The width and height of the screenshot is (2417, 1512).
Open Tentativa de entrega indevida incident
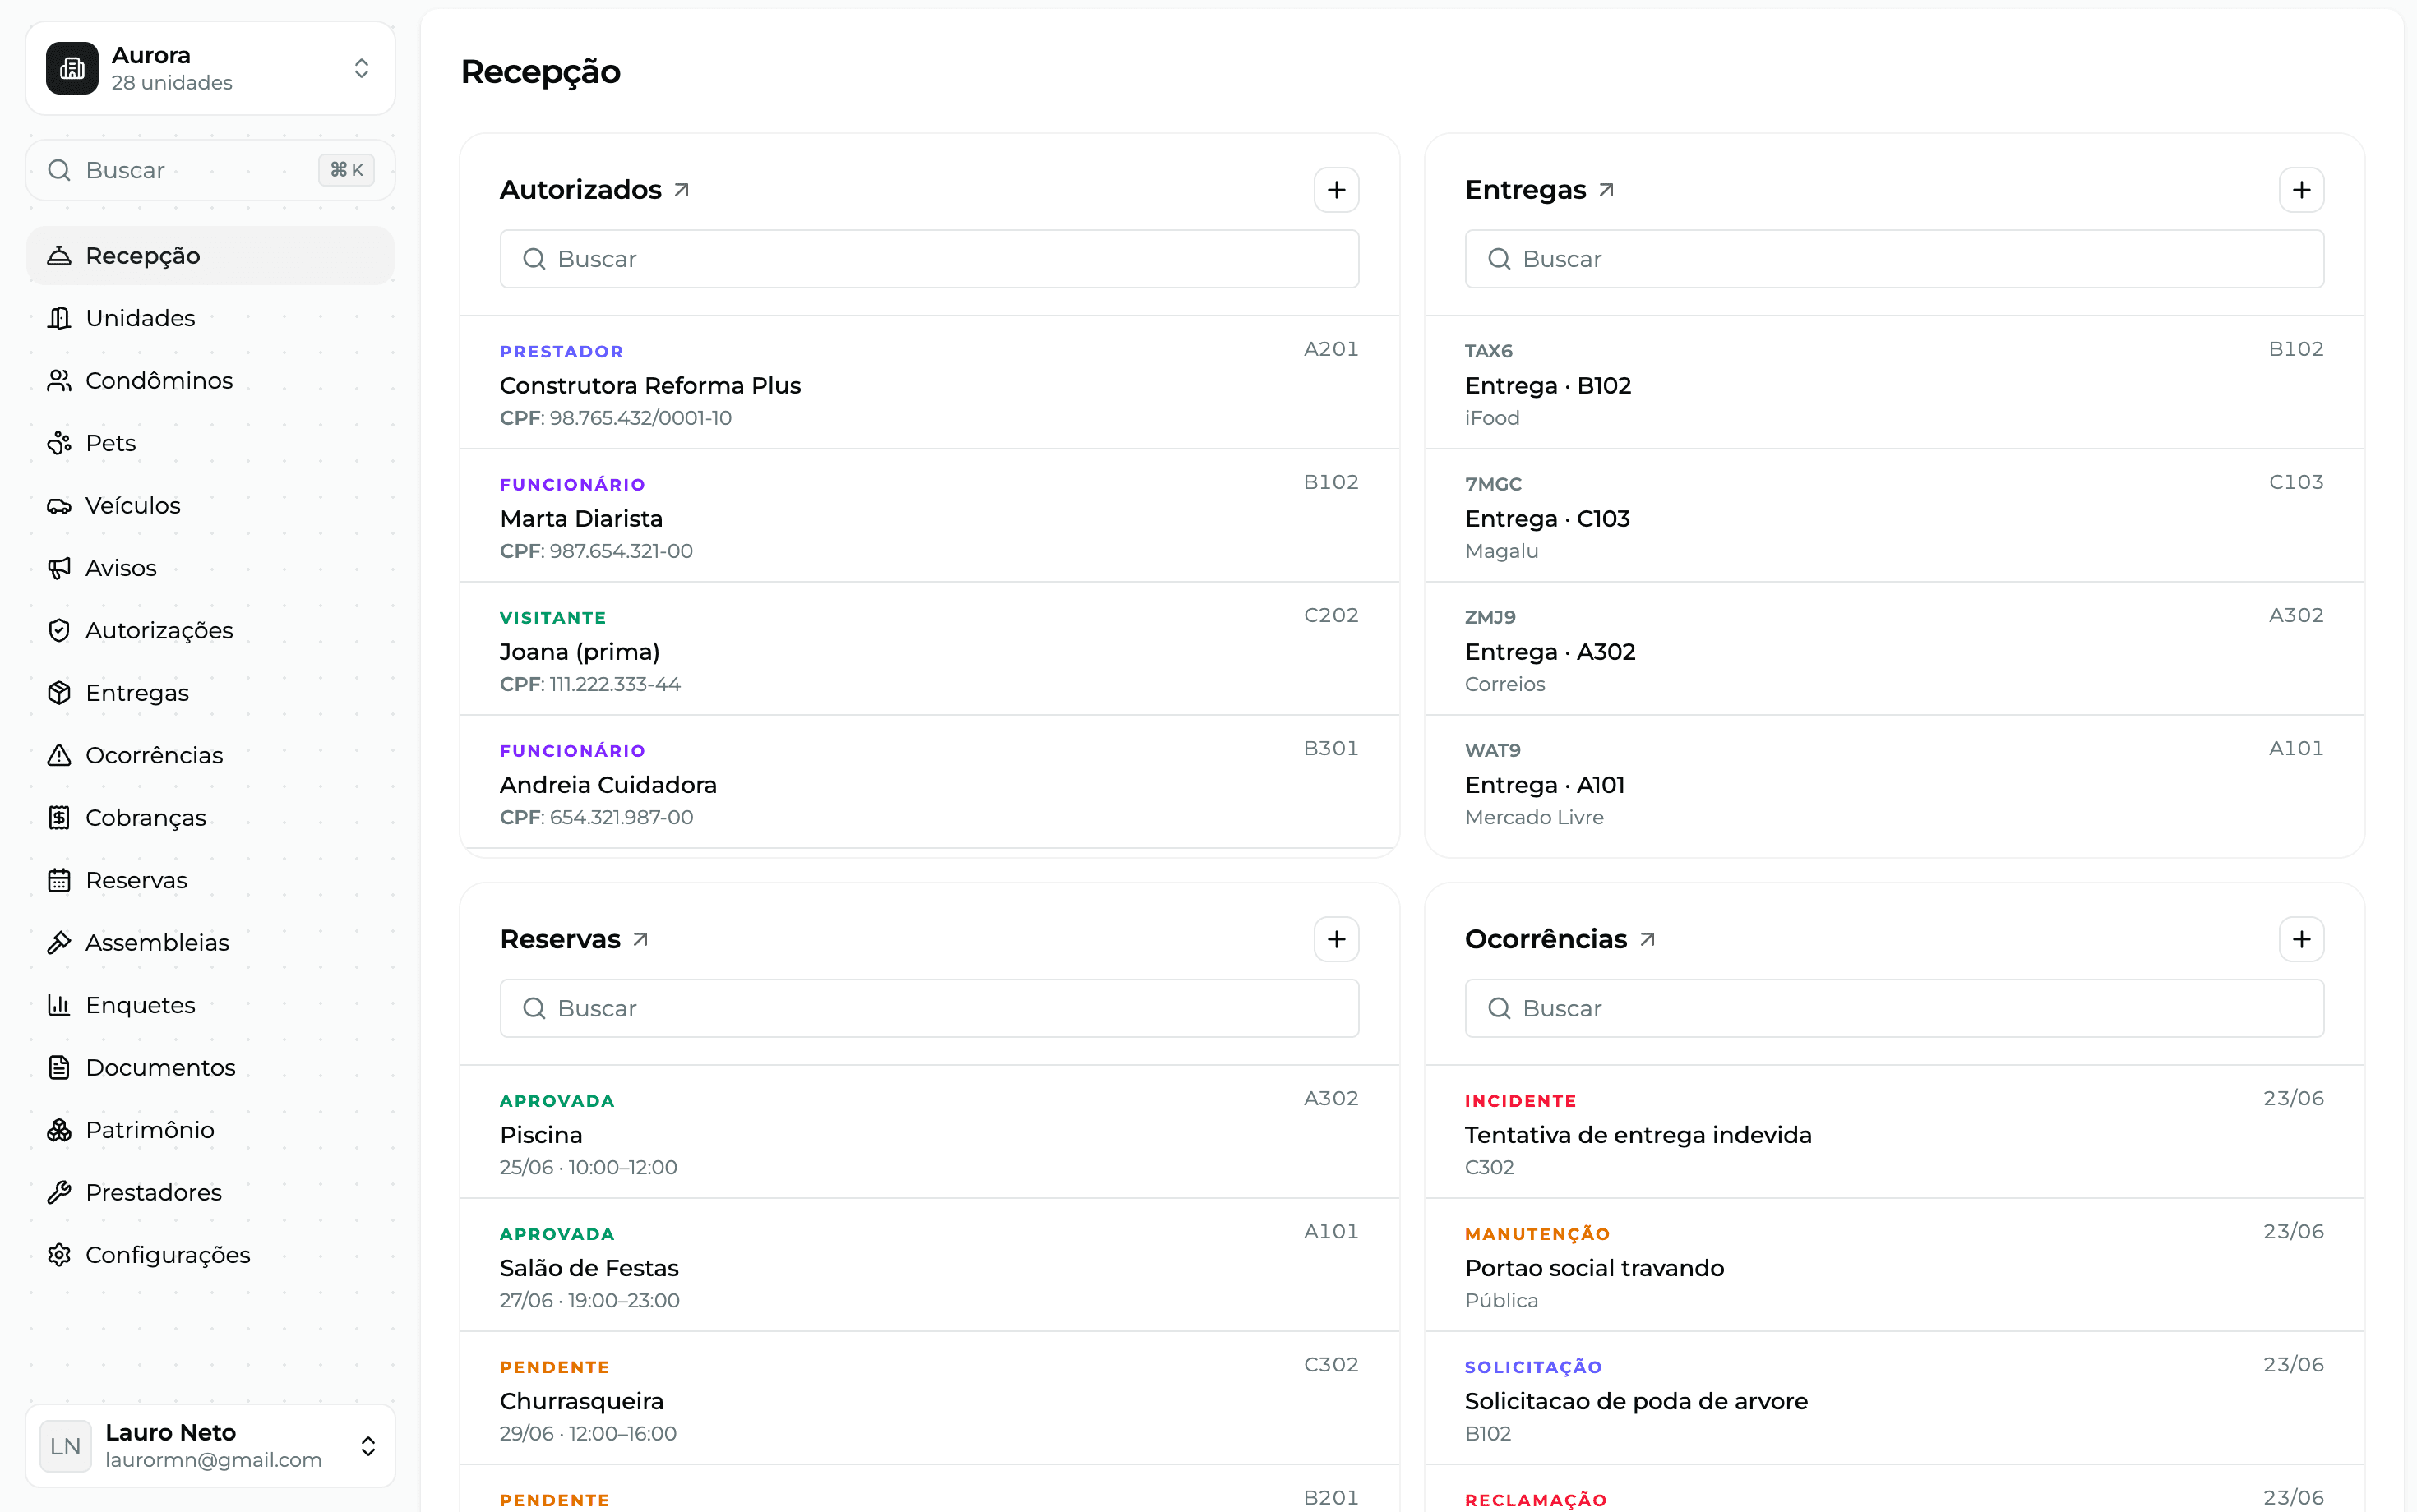(x=1894, y=1132)
